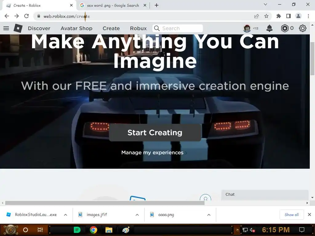315x236 pixels.
Task: Expand options for RobloxStudioLauncher download
Action: point(66,215)
